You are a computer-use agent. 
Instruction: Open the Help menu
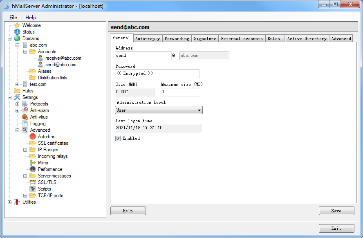click(x=31, y=17)
